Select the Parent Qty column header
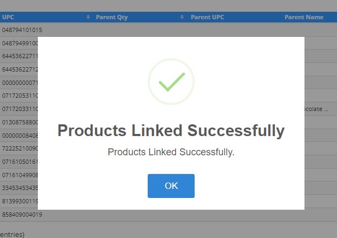The height and width of the screenshot is (238, 337). pyautogui.click(x=112, y=17)
